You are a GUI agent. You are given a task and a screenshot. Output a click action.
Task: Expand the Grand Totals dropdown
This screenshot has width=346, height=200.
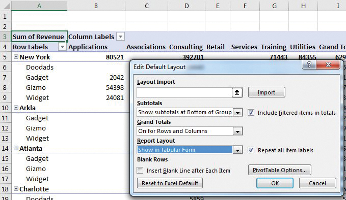(237, 131)
